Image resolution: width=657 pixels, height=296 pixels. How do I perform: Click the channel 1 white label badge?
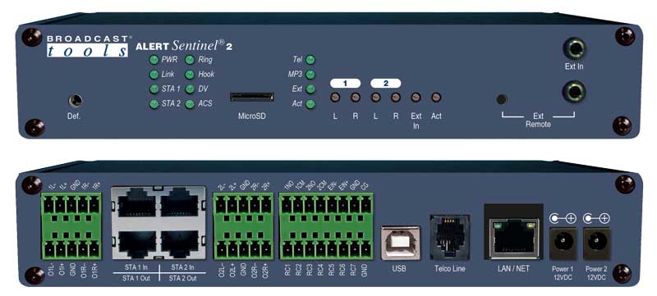(x=345, y=83)
